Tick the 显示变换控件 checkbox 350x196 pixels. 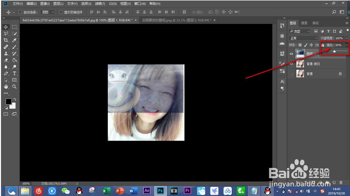point(61,12)
